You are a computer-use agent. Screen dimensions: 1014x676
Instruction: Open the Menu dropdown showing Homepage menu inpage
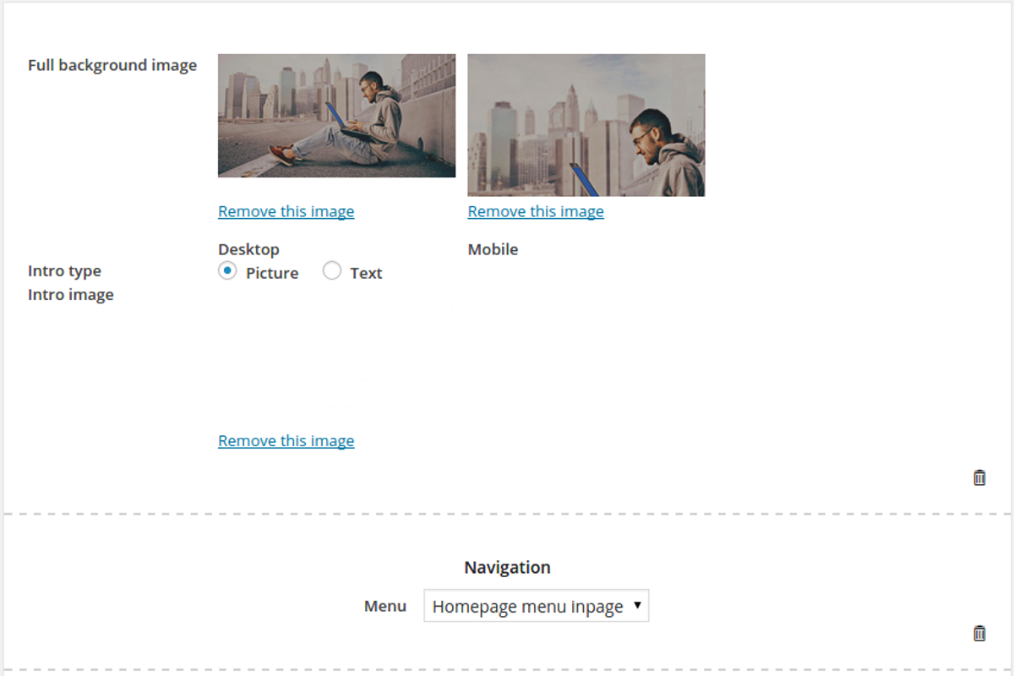click(x=537, y=606)
